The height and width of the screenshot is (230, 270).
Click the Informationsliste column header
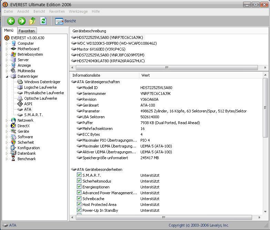point(104,75)
